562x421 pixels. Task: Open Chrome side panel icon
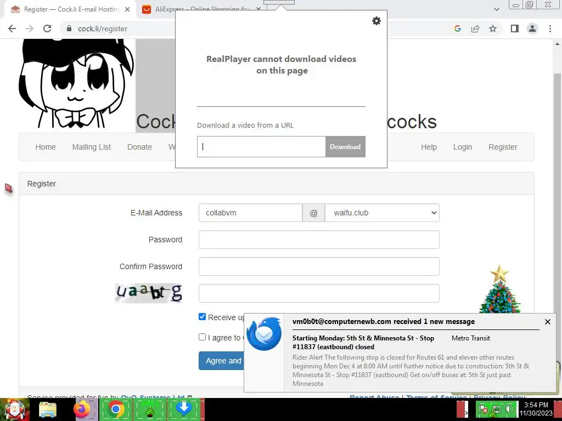[x=515, y=29]
